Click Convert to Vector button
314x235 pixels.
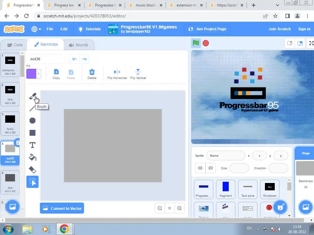[x=62, y=208]
